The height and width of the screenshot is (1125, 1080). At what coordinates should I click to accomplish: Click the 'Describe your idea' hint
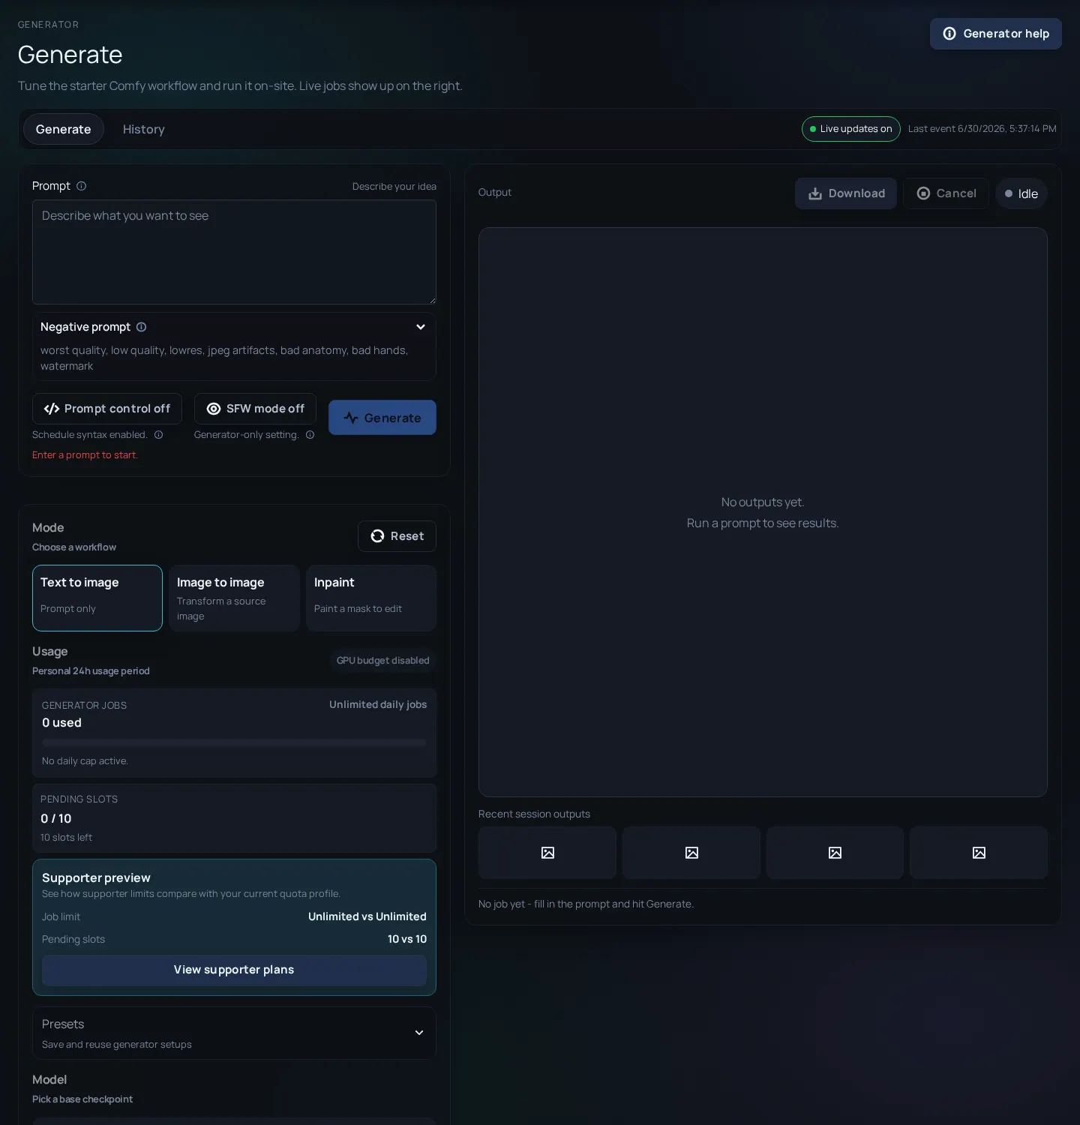[394, 187]
